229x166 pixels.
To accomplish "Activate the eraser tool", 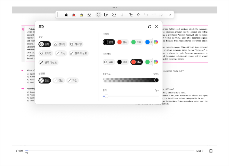I will 89,15.
